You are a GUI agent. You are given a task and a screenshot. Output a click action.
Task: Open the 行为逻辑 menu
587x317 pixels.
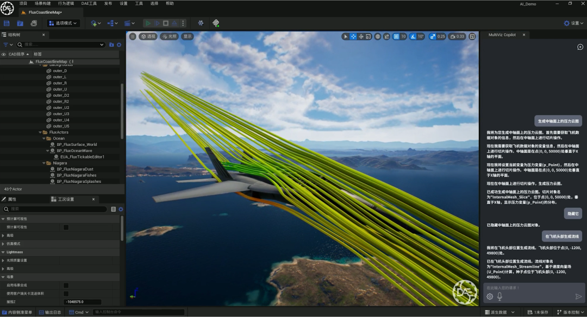(66, 3)
